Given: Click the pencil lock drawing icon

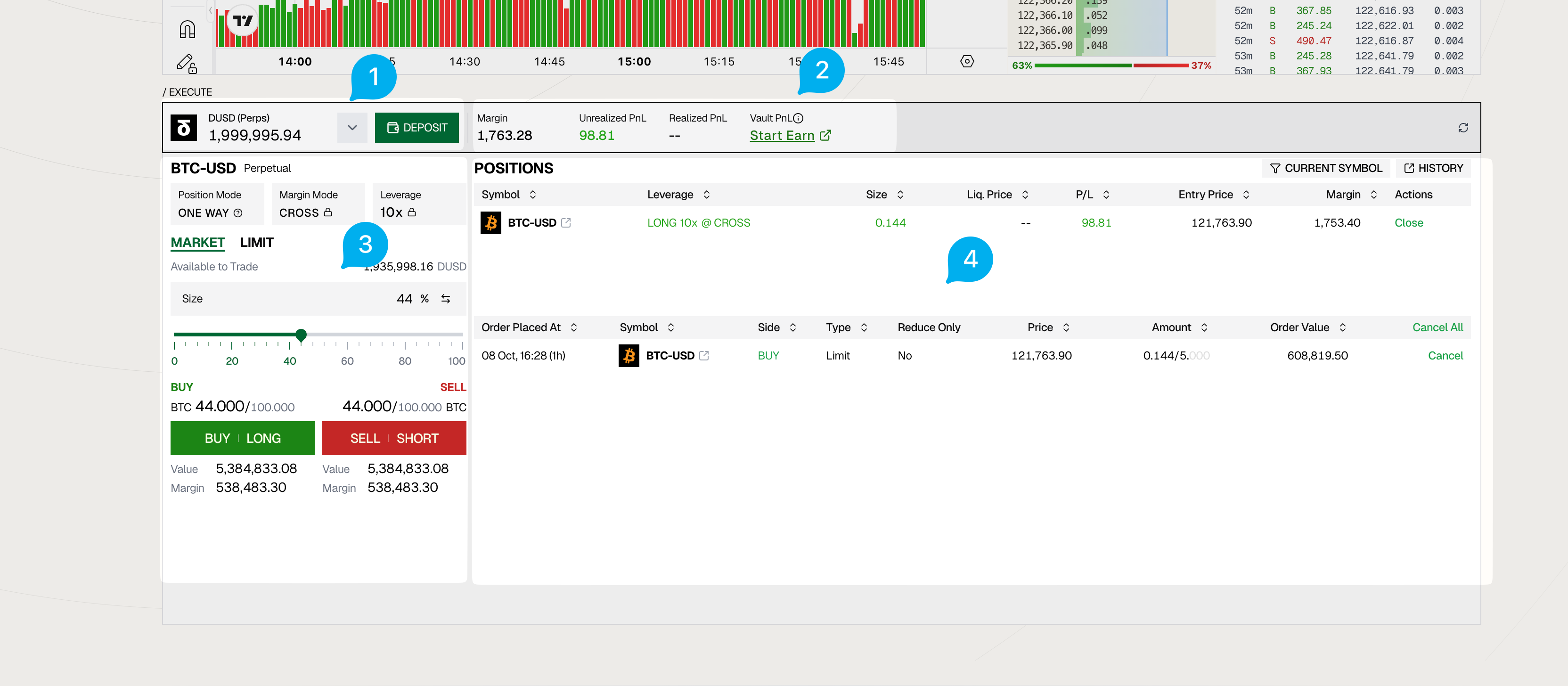Looking at the screenshot, I should (x=186, y=63).
